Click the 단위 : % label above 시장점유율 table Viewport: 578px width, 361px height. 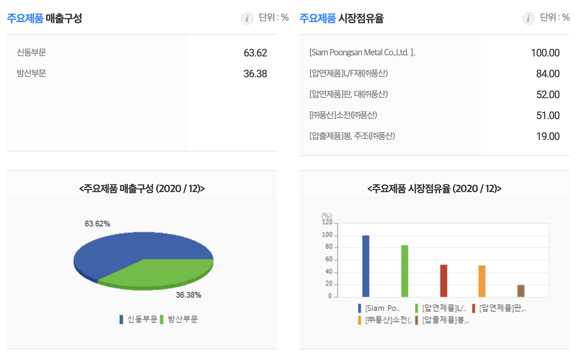click(x=555, y=17)
